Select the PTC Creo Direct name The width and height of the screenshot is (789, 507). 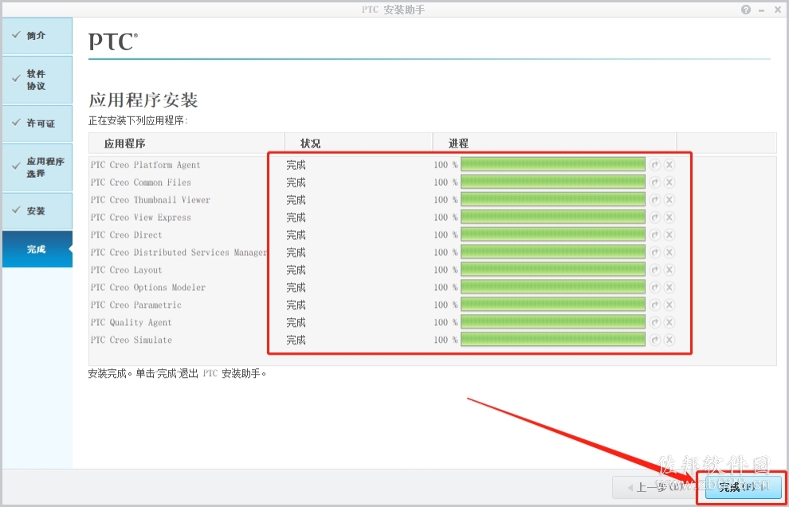click(x=126, y=234)
